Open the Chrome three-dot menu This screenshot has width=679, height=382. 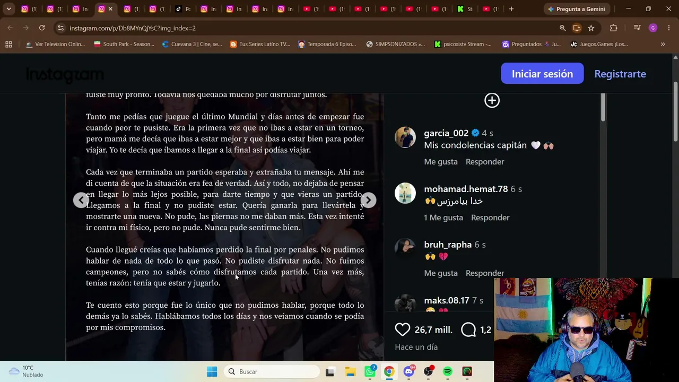668,28
